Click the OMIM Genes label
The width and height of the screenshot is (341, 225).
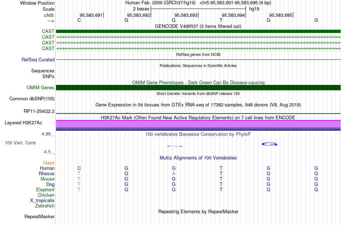pos(40,88)
